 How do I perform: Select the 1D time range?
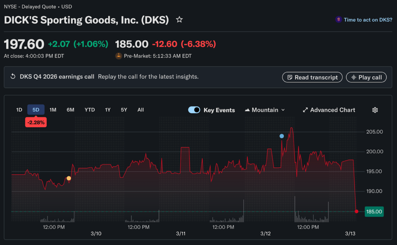[19, 110]
